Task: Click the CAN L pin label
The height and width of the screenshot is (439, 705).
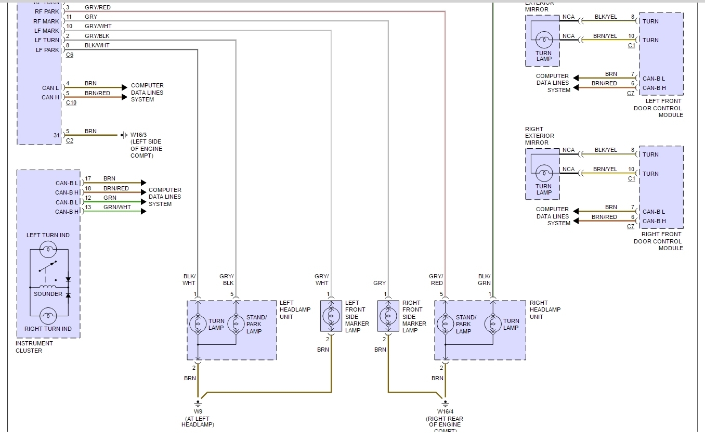Action: [50, 88]
